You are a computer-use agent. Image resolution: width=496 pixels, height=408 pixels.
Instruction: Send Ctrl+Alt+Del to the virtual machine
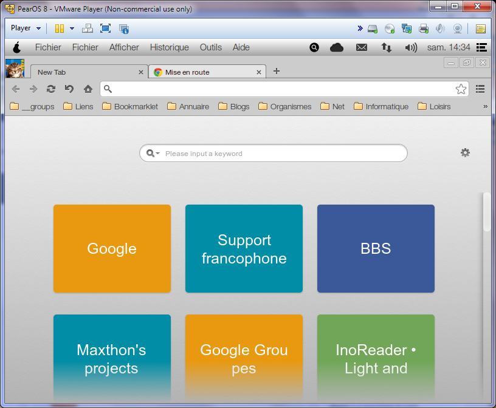click(88, 29)
